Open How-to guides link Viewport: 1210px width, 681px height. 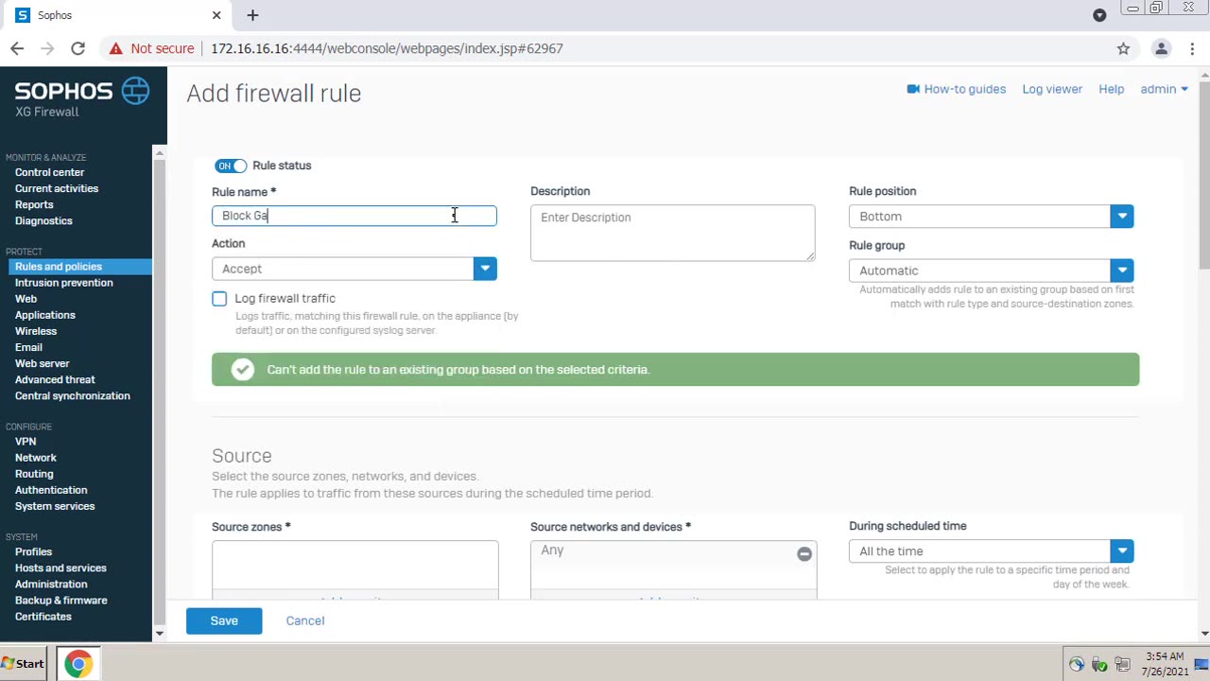[x=964, y=89]
